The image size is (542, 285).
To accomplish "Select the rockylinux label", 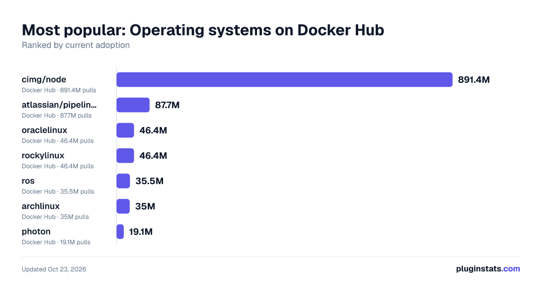I will click(43, 156).
